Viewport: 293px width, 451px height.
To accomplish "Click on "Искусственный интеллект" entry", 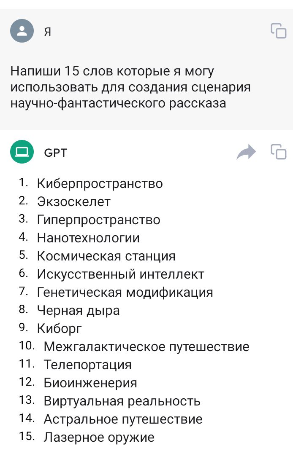I will click(x=120, y=274).
